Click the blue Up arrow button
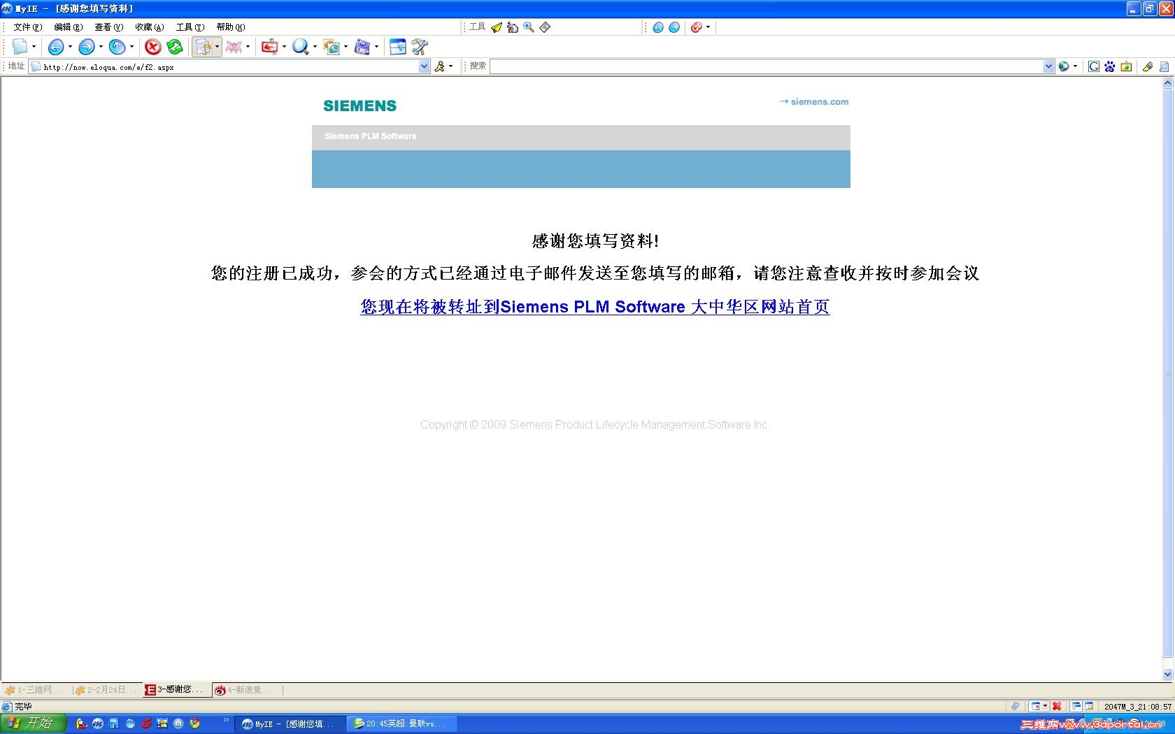 [x=117, y=47]
